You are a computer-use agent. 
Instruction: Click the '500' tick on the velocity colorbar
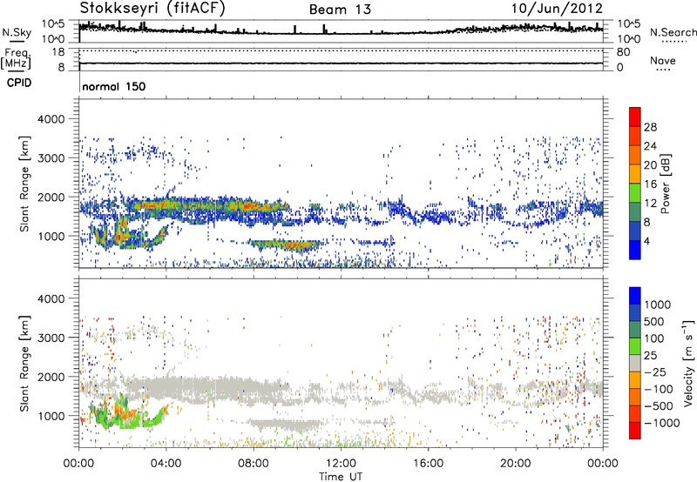point(654,321)
